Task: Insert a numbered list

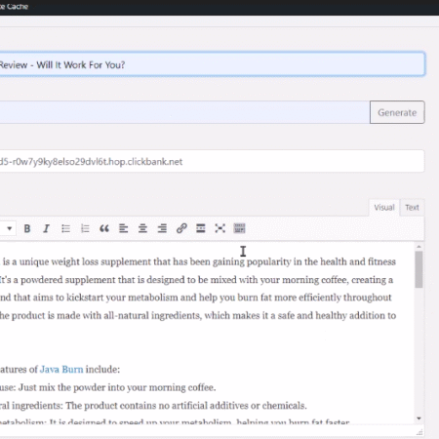Action: click(85, 228)
